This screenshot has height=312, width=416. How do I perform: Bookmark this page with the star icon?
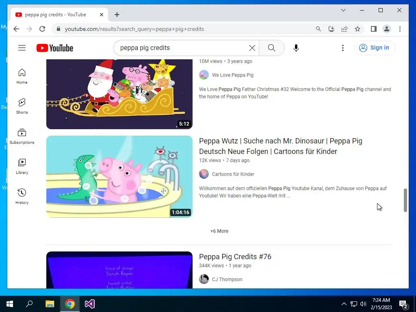click(x=357, y=29)
